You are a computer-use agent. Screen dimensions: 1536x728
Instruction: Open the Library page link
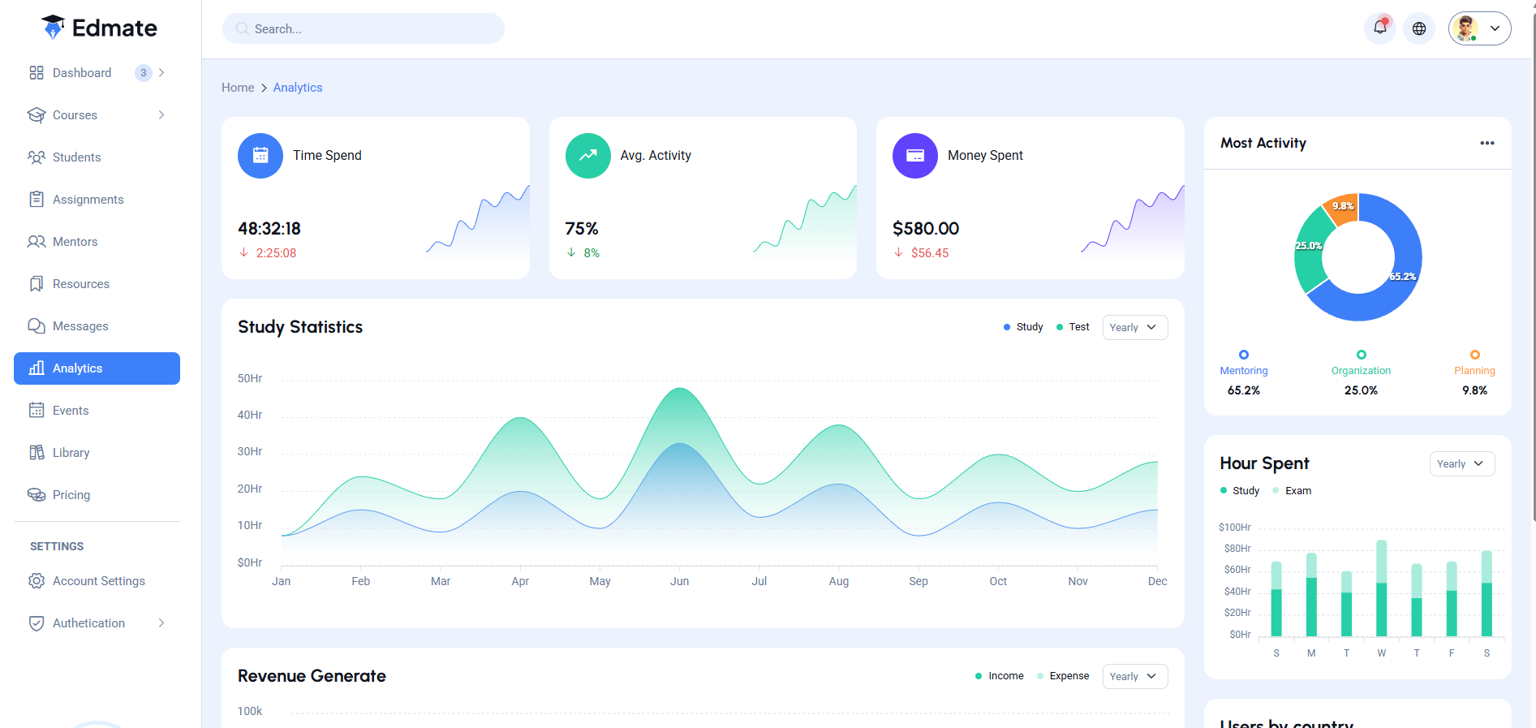[x=97, y=453]
